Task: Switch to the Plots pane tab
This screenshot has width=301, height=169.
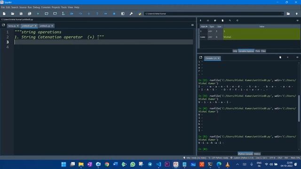Action: pos(258,51)
